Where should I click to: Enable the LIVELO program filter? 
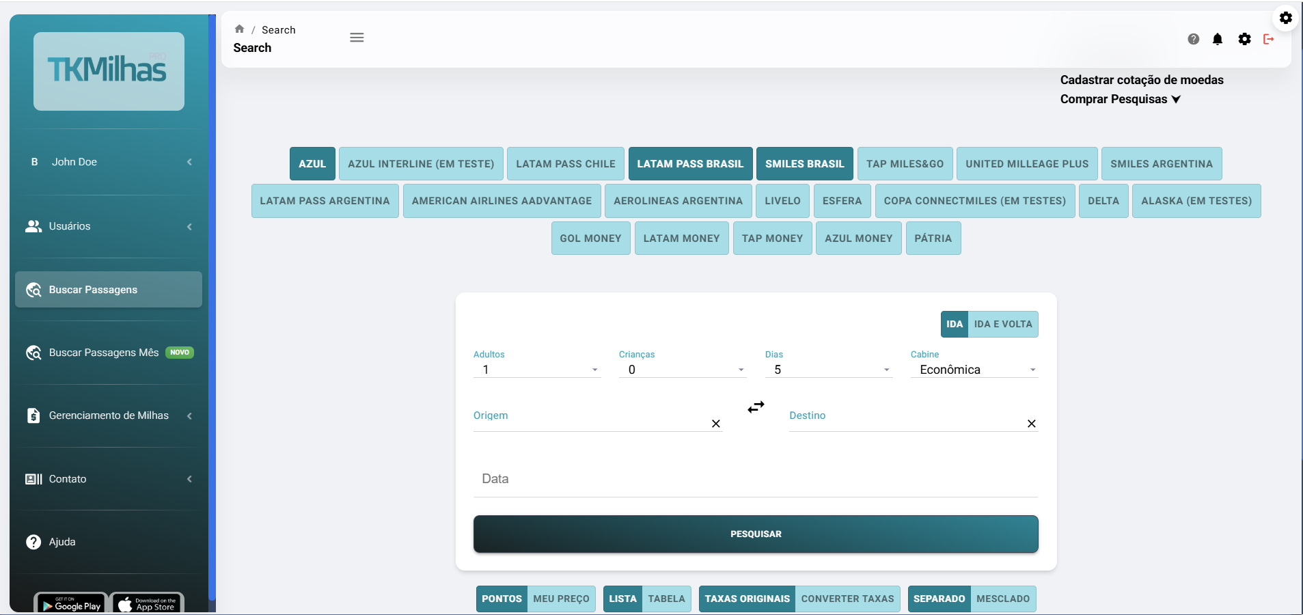pyautogui.click(x=782, y=201)
